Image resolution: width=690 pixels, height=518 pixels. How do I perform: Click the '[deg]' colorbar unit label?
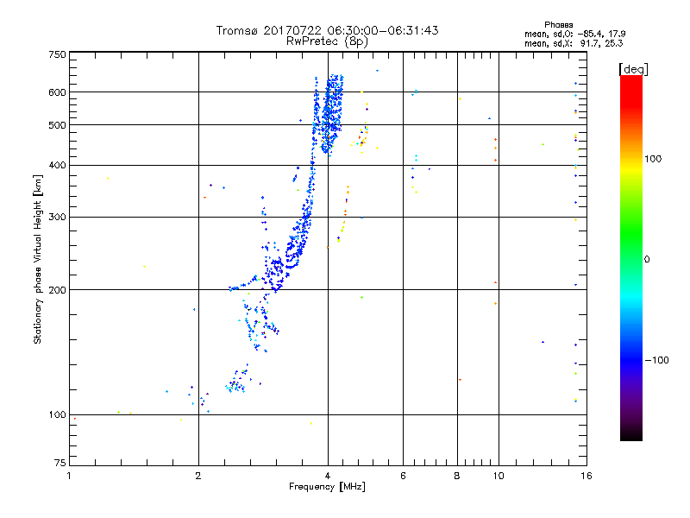click(633, 69)
